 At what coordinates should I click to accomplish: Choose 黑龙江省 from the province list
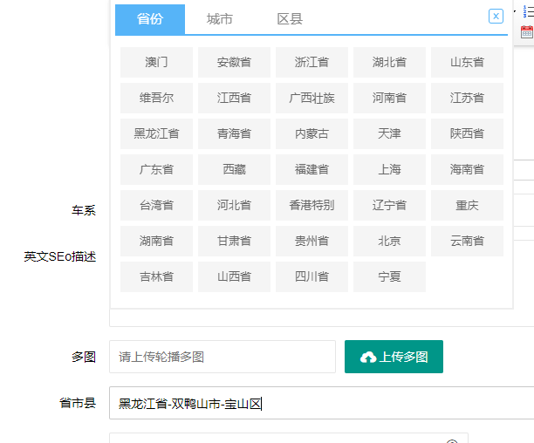click(x=156, y=133)
